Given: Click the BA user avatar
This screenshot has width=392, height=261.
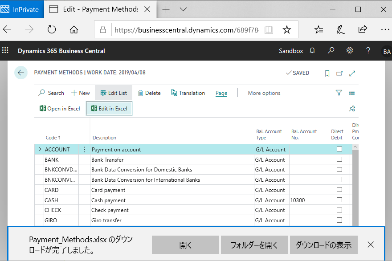Looking at the screenshot, I should 387,52.
